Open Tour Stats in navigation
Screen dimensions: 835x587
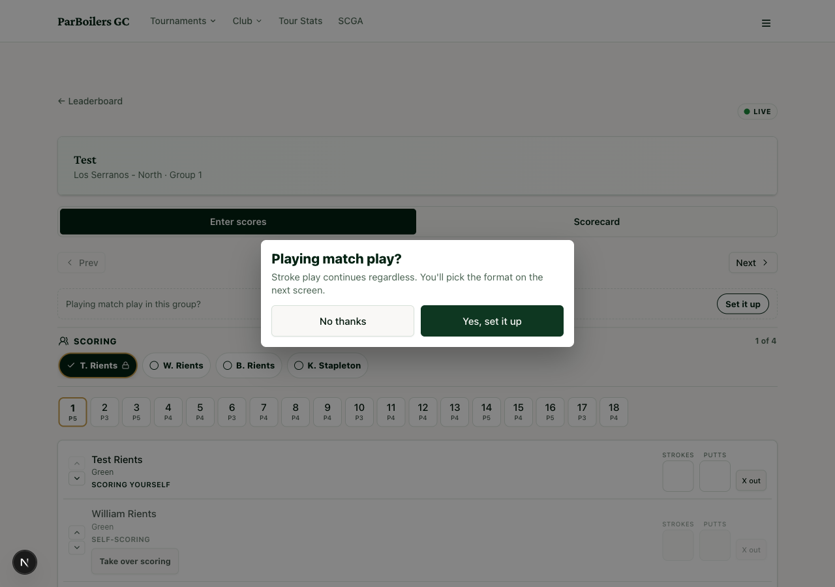tap(300, 21)
